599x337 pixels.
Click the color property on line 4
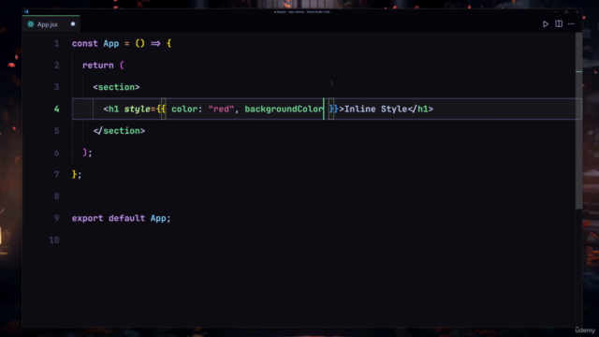coord(184,109)
